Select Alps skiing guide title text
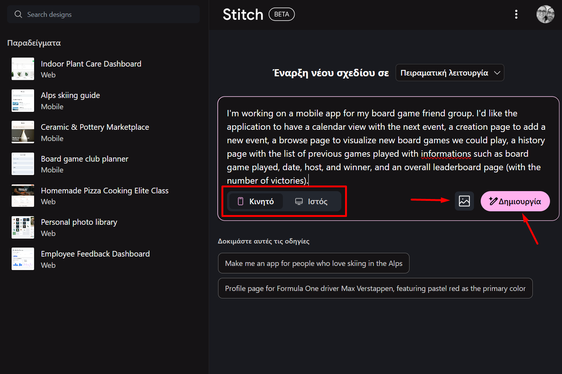 (70, 95)
